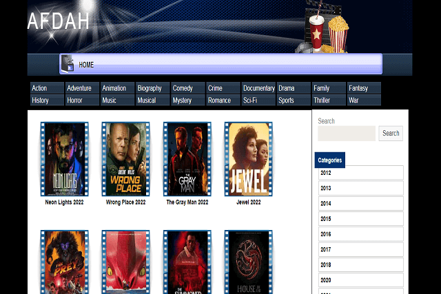Open The Gray Man poster
Screen dimensions: 441x294
click(187, 159)
